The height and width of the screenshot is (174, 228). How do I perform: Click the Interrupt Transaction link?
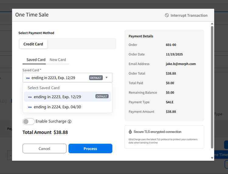pyautogui.click(x=186, y=15)
